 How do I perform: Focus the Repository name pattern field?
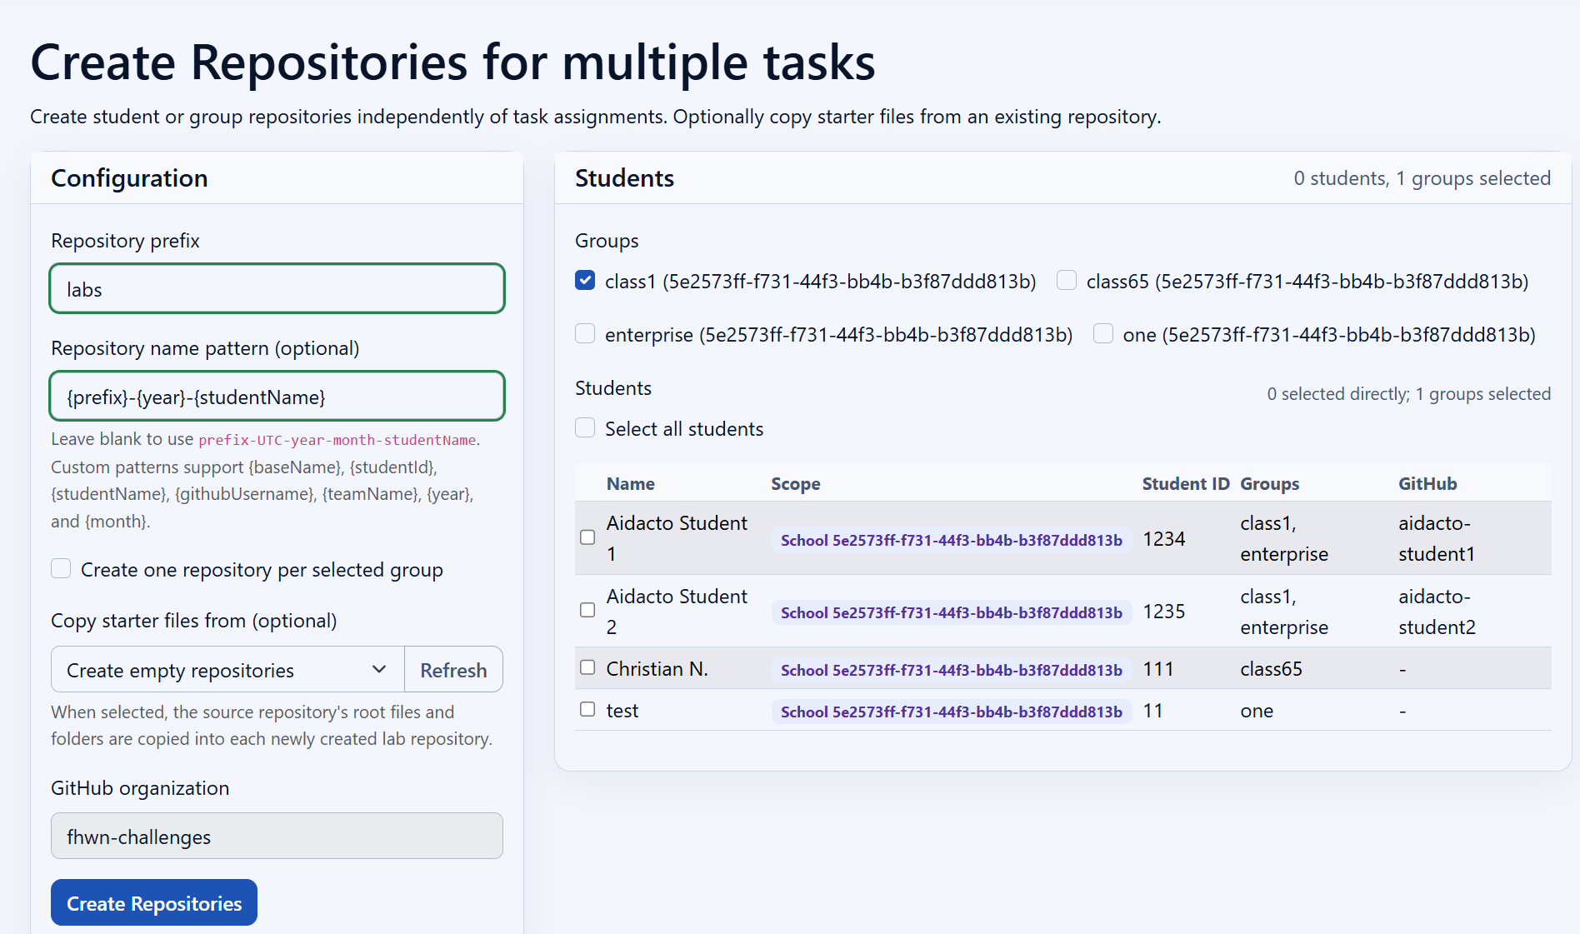coord(277,397)
